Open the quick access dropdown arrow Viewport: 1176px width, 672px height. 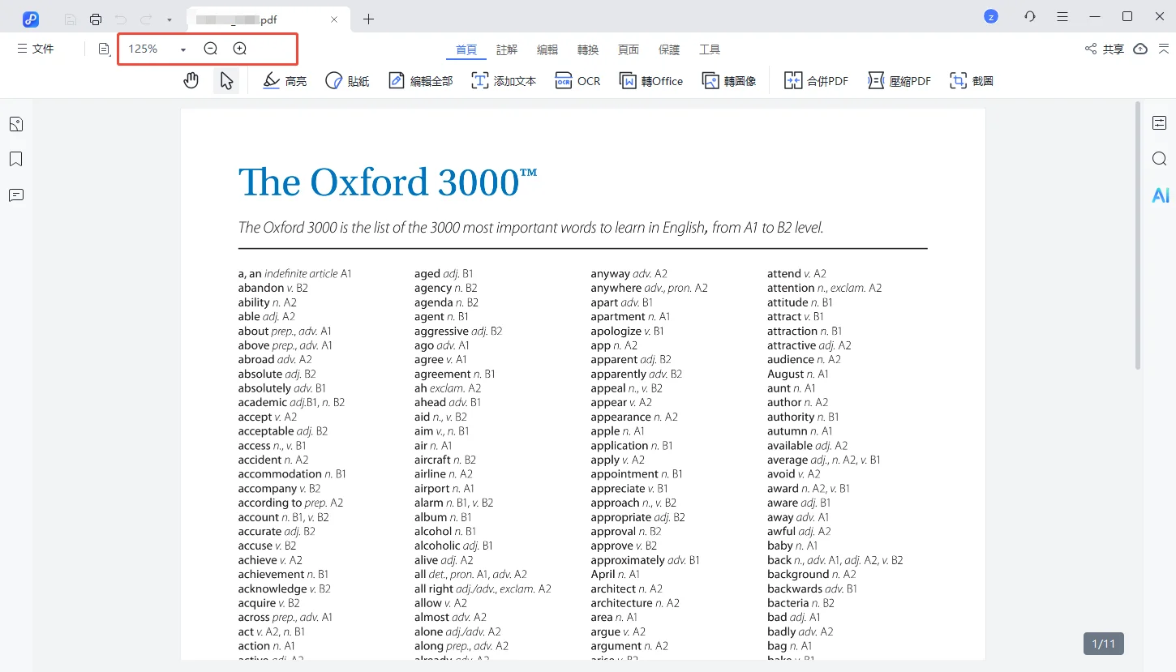(x=169, y=19)
